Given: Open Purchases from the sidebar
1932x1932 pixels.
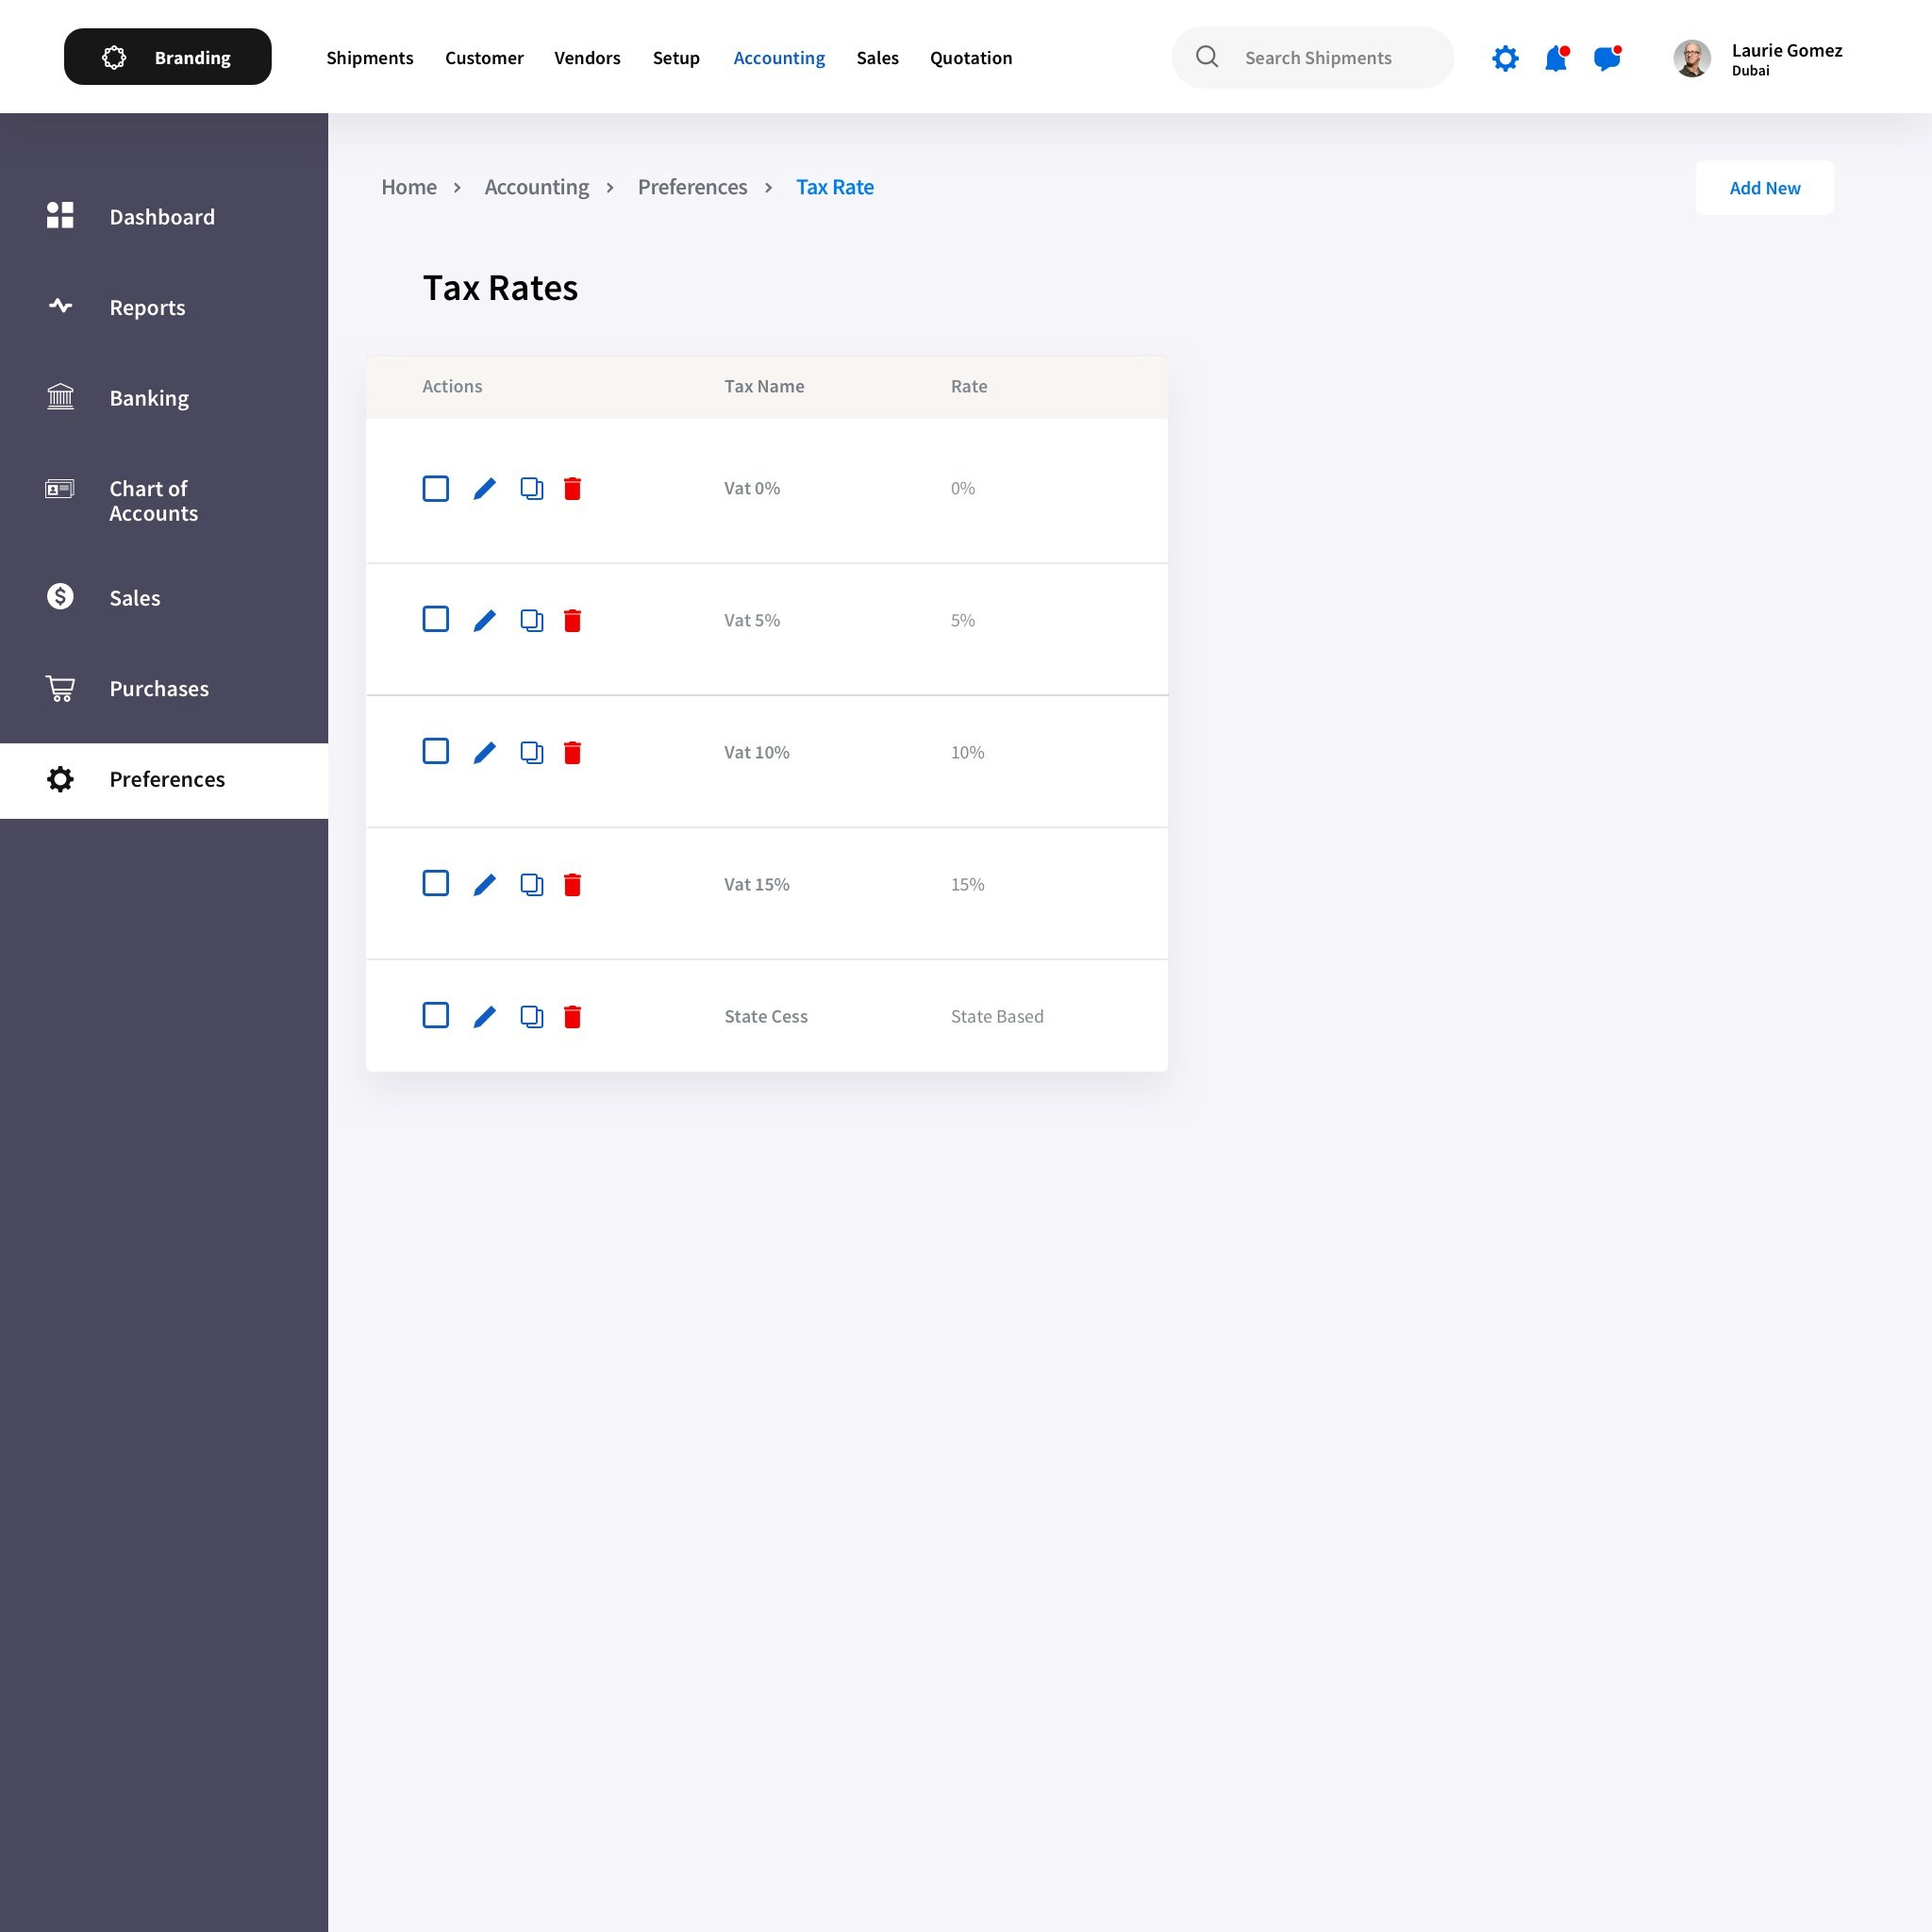Looking at the screenshot, I should pyautogui.click(x=158, y=688).
